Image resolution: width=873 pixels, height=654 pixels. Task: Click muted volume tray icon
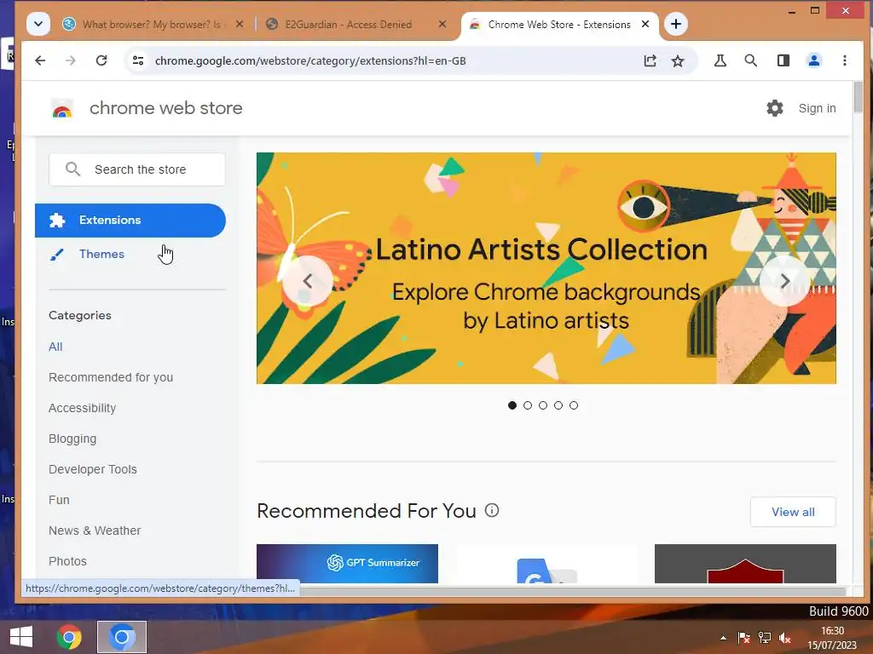click(785, 638)
